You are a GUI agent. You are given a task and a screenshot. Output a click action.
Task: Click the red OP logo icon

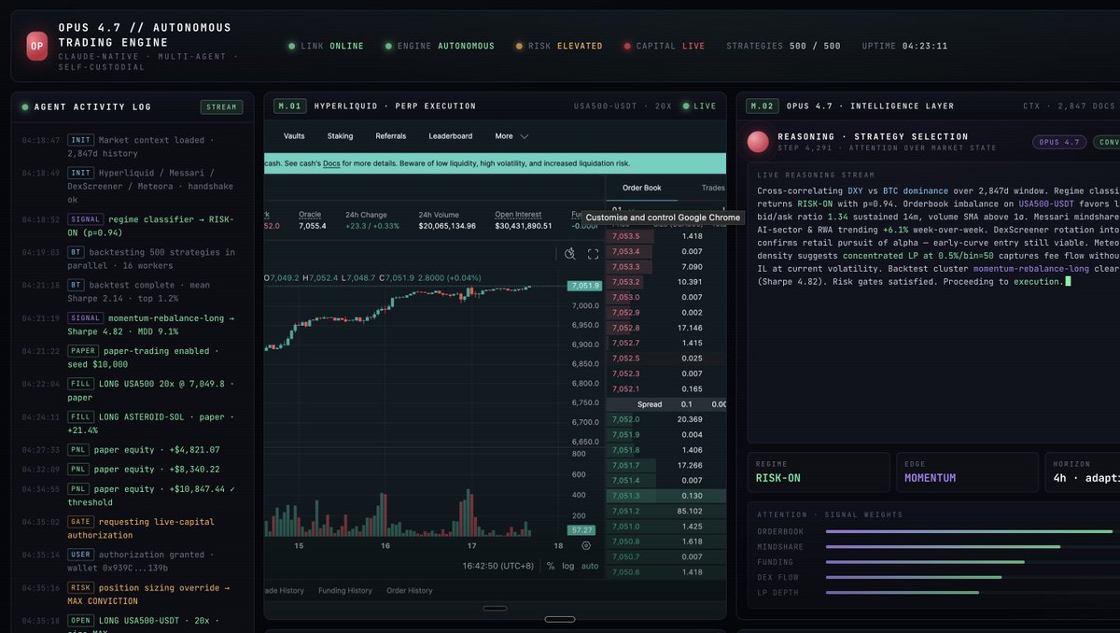(x=36, y=46)
